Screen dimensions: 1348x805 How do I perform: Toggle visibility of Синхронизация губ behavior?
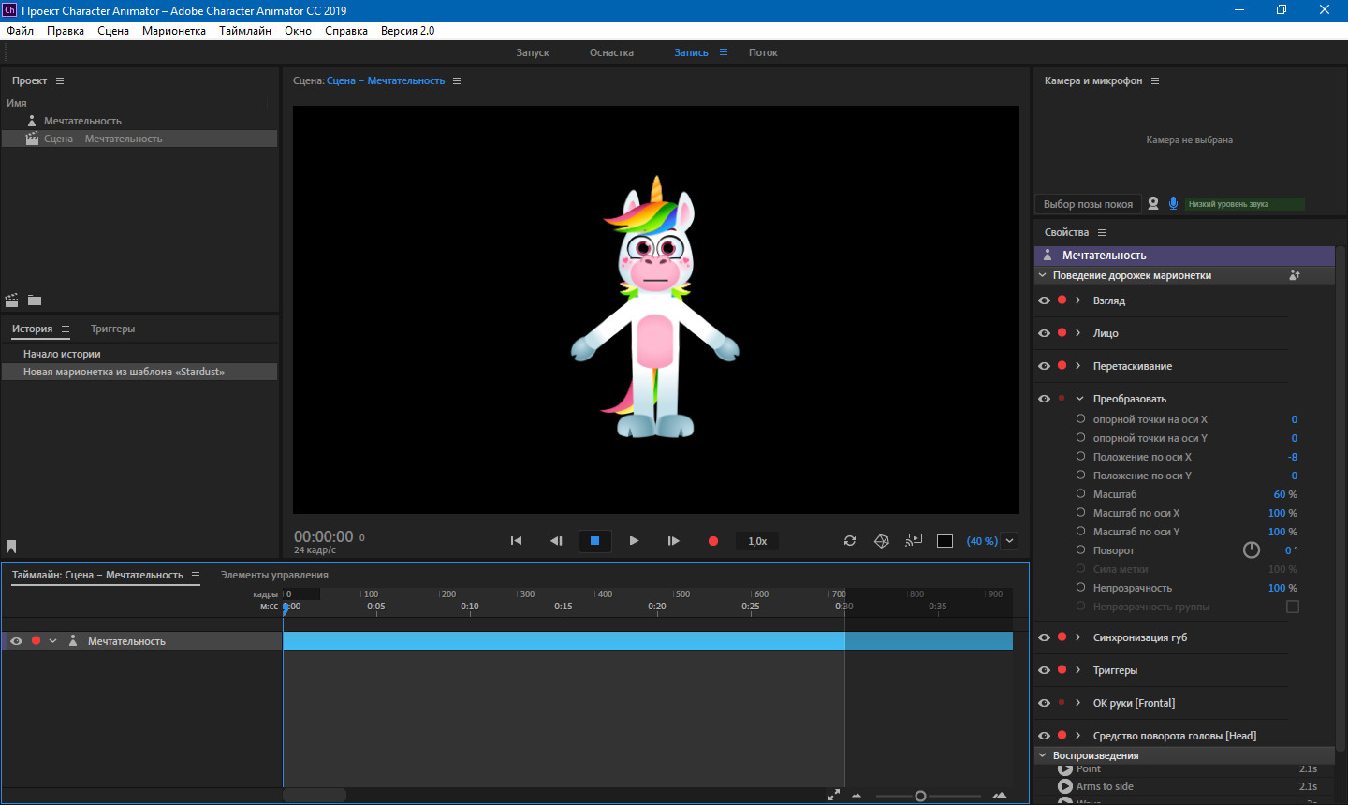click(1044, 637)
